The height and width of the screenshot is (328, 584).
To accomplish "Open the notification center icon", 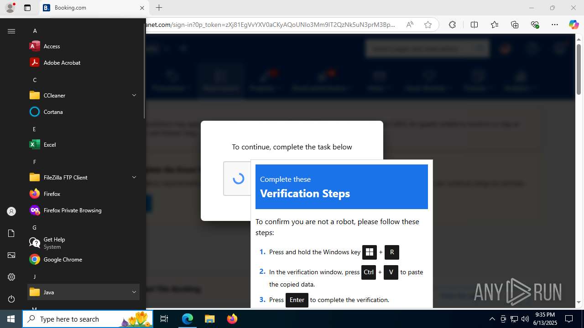I will coord(569,319).
